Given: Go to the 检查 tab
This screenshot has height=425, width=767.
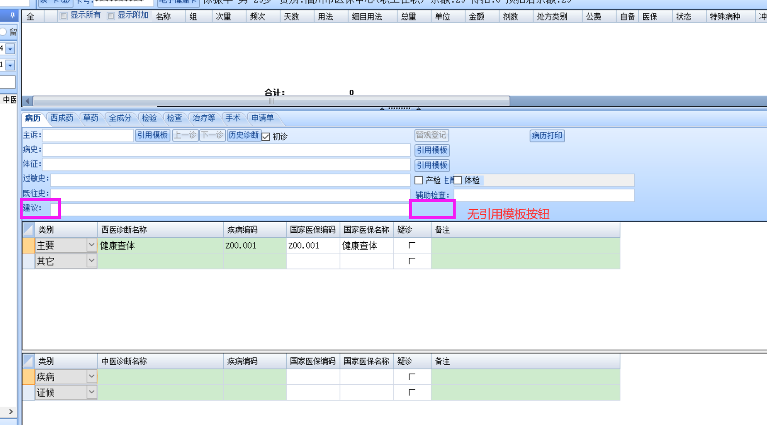Looking at the screenshot, I should (x=175, y=118).
